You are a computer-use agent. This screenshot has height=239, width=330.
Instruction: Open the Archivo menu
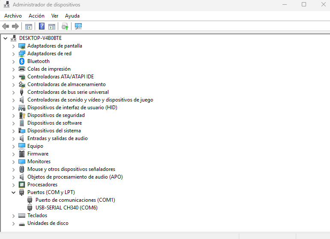click(x=13, y=16)
